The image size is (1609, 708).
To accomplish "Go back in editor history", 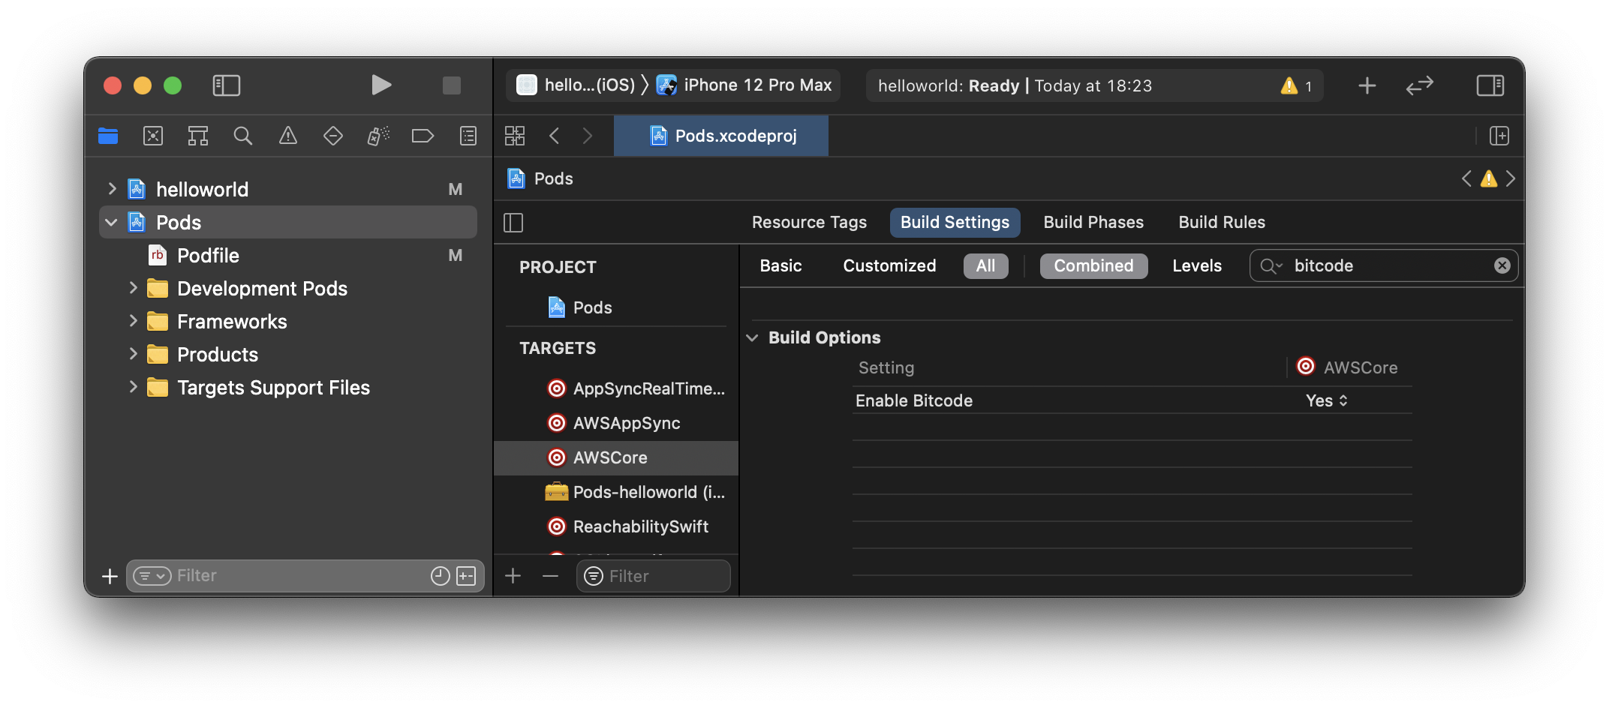I will click(555, 136).
